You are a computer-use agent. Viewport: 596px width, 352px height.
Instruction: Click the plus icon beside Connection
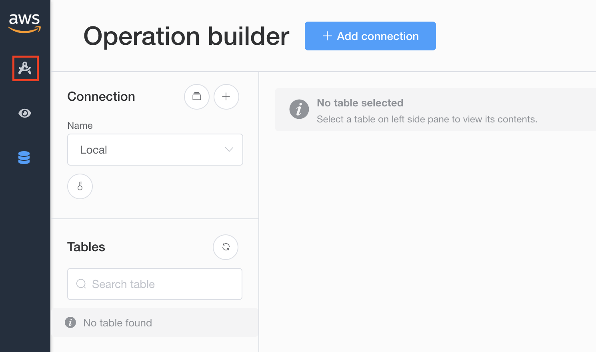226,96
